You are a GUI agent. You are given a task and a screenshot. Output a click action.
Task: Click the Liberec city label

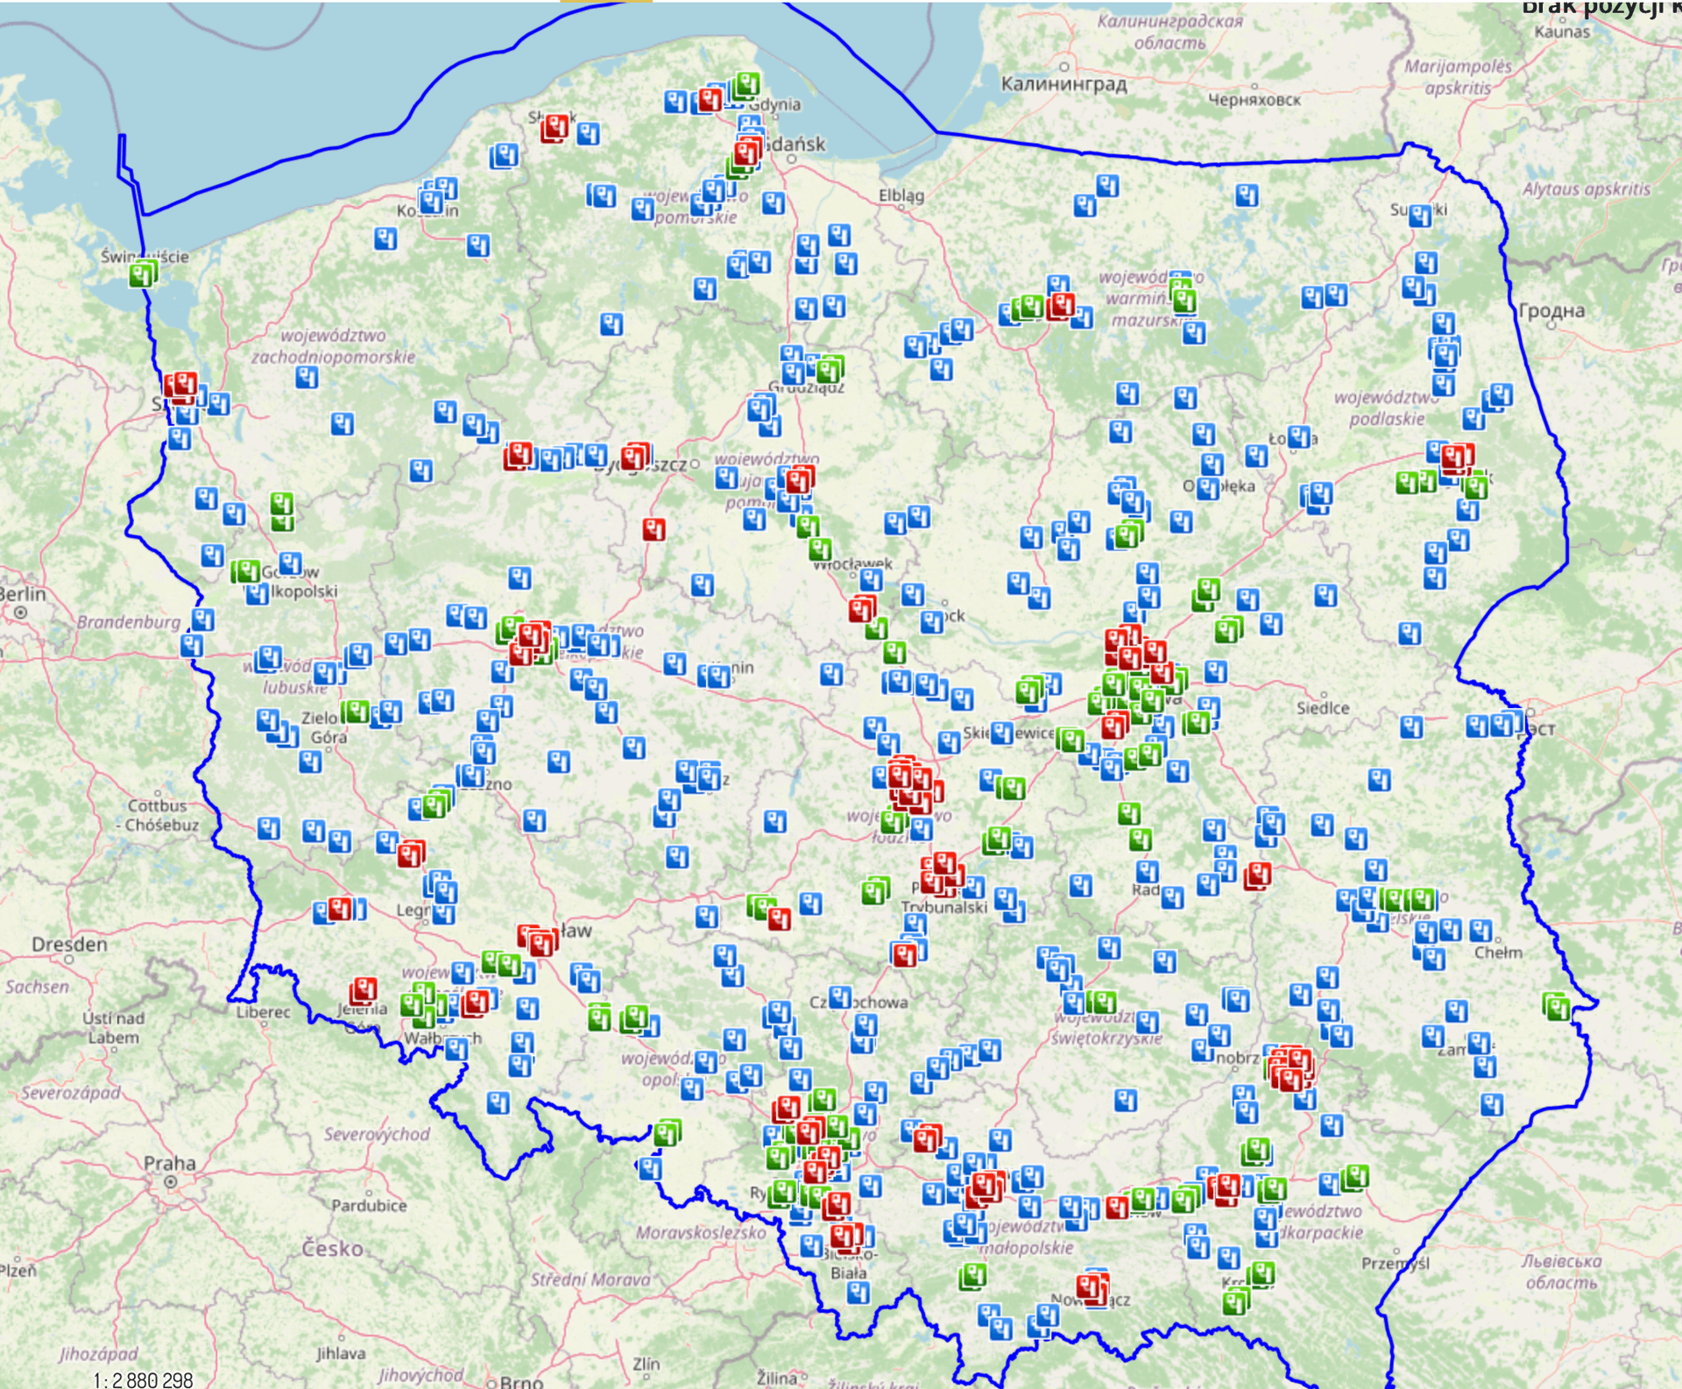pyautogui.click(x=263, y=1012)
